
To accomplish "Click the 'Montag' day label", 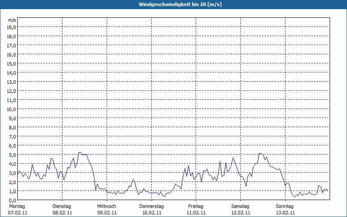I will pos(17,207).
